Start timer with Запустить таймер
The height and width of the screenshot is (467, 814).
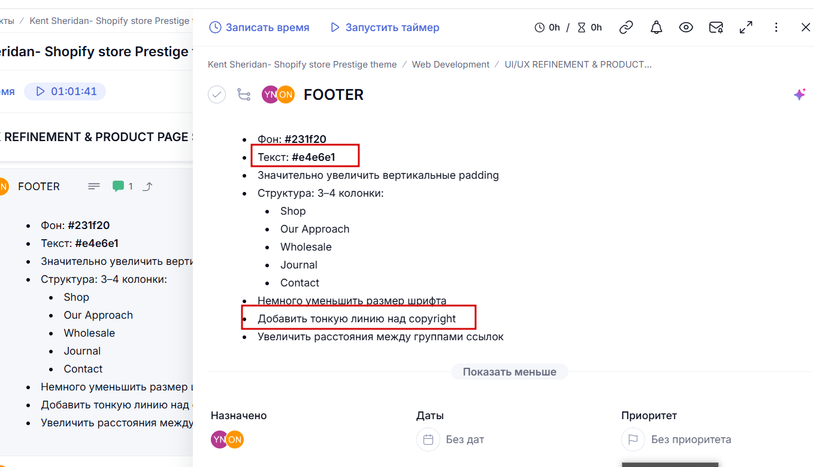[385, 28]
